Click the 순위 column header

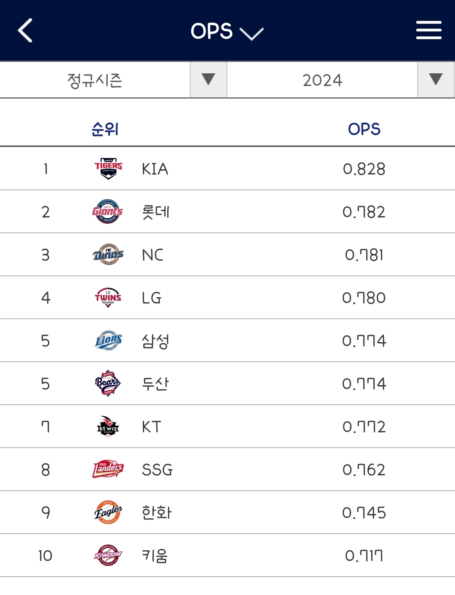[x=105, y=129]
